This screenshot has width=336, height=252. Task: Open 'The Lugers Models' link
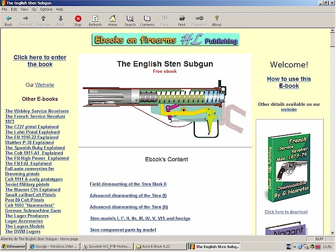[25, 226]
